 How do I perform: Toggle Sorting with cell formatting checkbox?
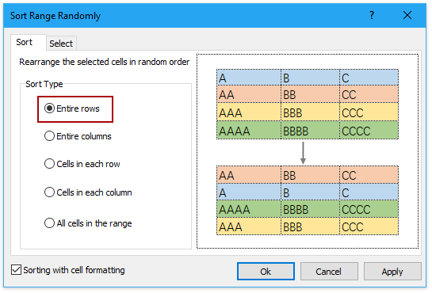16,270
